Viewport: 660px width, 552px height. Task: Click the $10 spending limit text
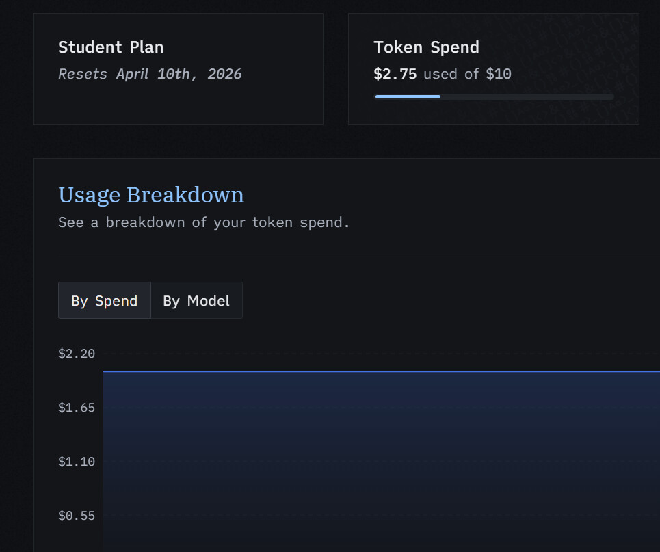499,74
